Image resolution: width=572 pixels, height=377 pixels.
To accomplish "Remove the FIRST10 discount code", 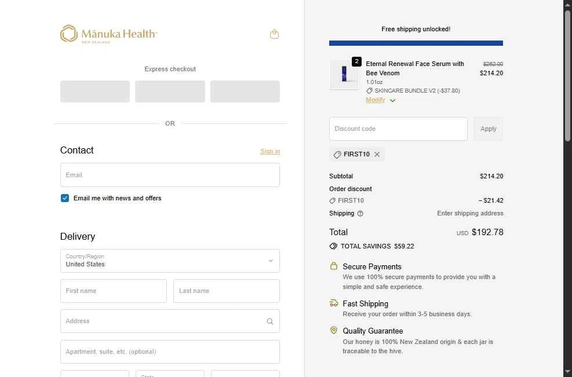I will click(377, 154).
